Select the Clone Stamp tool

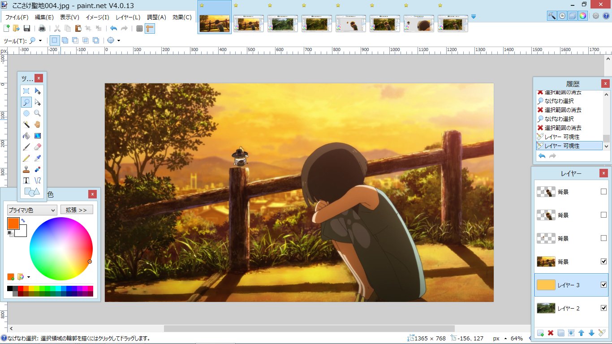pyautogui.click(x=26, y=169)
